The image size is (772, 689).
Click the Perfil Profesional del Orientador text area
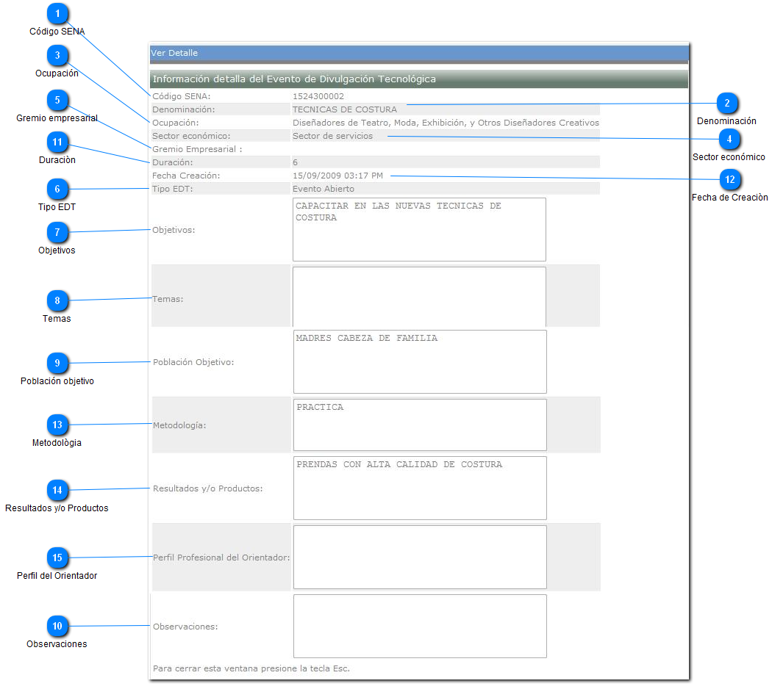click(x=420, y=558)
